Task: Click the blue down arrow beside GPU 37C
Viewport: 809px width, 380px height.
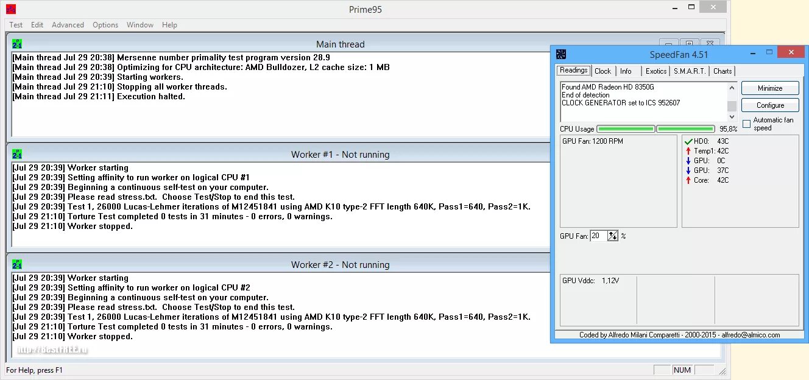Action: point(688,171)
